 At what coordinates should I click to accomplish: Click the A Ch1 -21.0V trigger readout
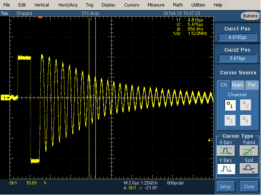(140, 188)
